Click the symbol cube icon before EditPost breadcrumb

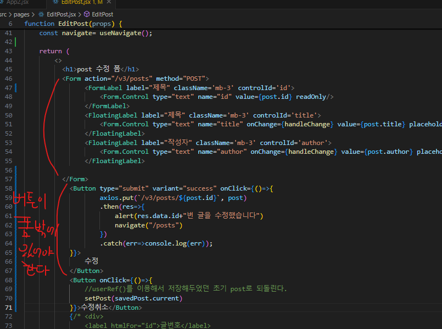click(87, 14)
